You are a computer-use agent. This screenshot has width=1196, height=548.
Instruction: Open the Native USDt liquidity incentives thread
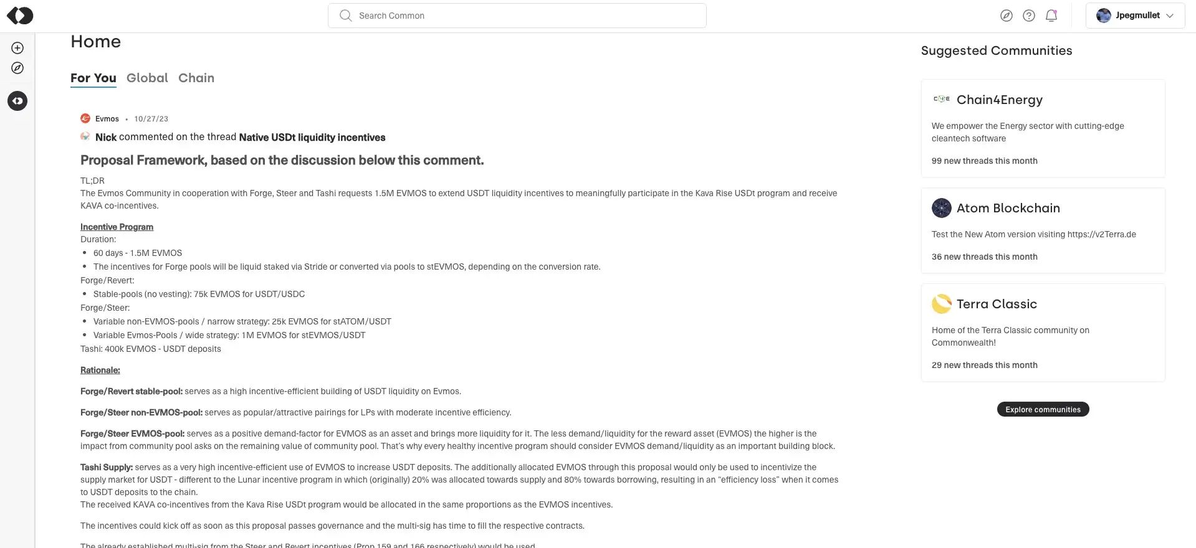point(312,138)
